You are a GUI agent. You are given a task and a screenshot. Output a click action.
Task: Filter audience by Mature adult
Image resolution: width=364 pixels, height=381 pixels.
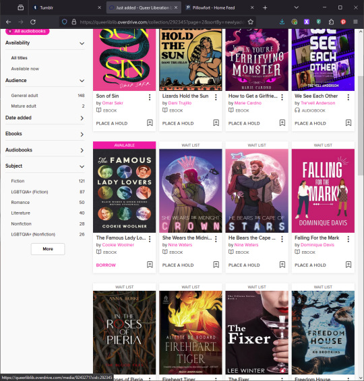[x=24, y=106]
